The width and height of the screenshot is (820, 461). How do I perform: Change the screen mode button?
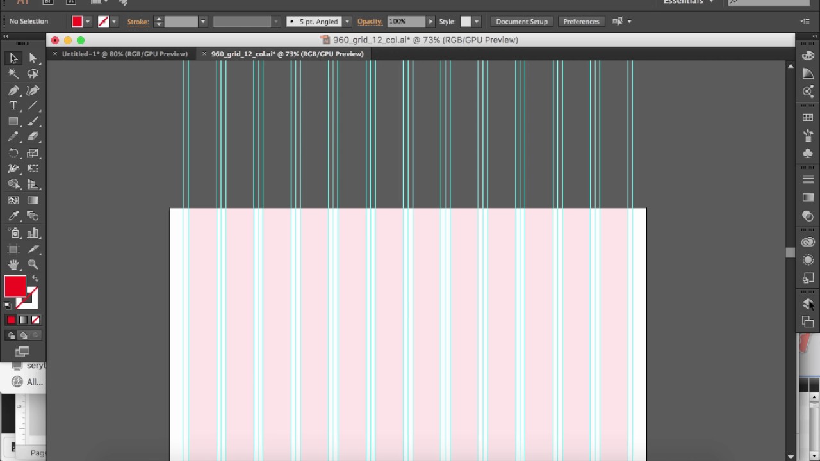22,352
